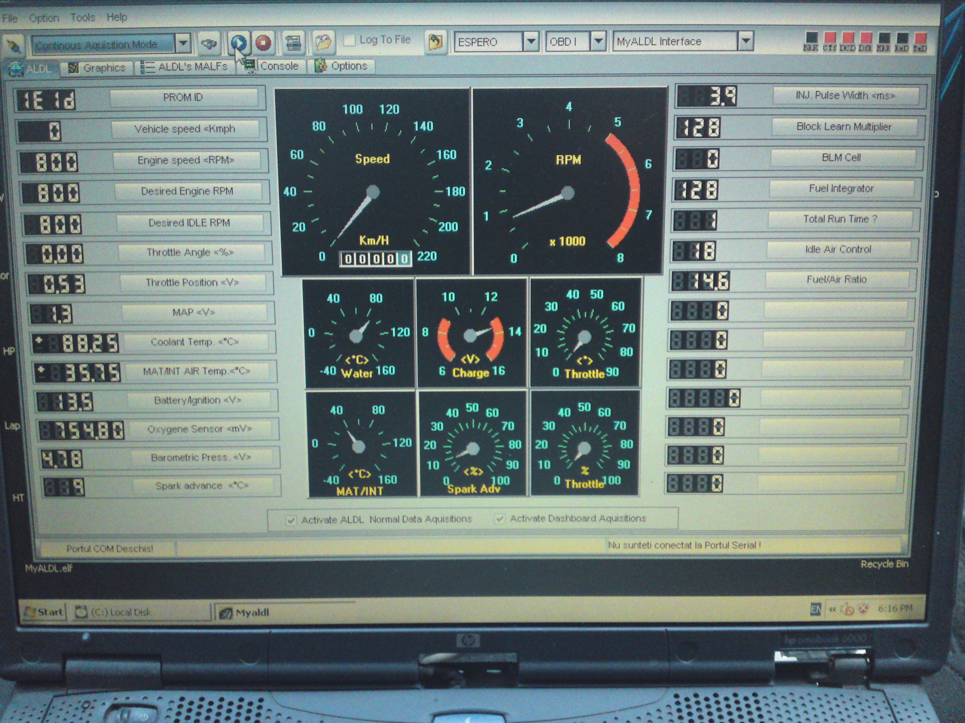Click the connect plug icon in toolbar
The height and width of the screenshot is (723, 965).
click(14, 46)
